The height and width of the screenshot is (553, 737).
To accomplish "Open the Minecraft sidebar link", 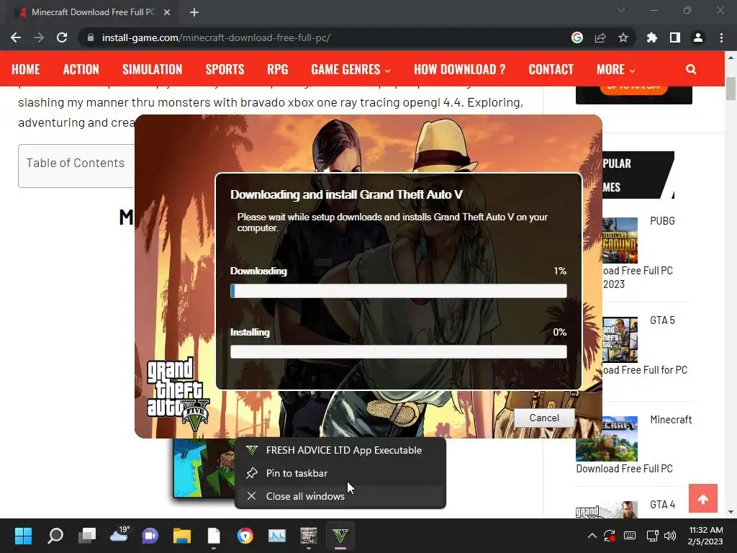I will 671,420.
